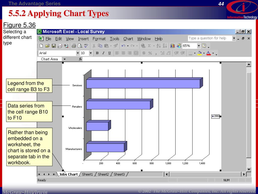This screenshot has width=258, height=194.
Task: Click the Search/permission icon beside Save
Action: coord(60,46)
